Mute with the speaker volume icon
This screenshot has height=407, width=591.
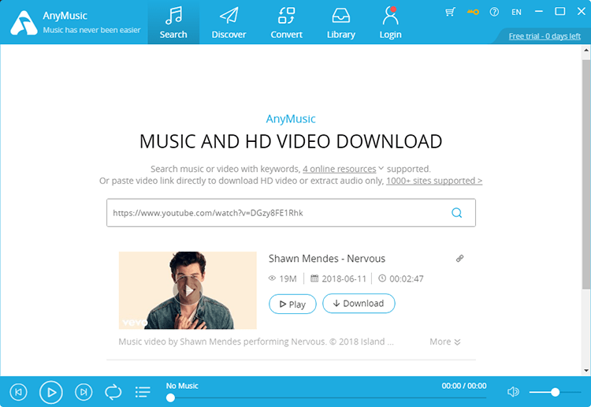513,392
